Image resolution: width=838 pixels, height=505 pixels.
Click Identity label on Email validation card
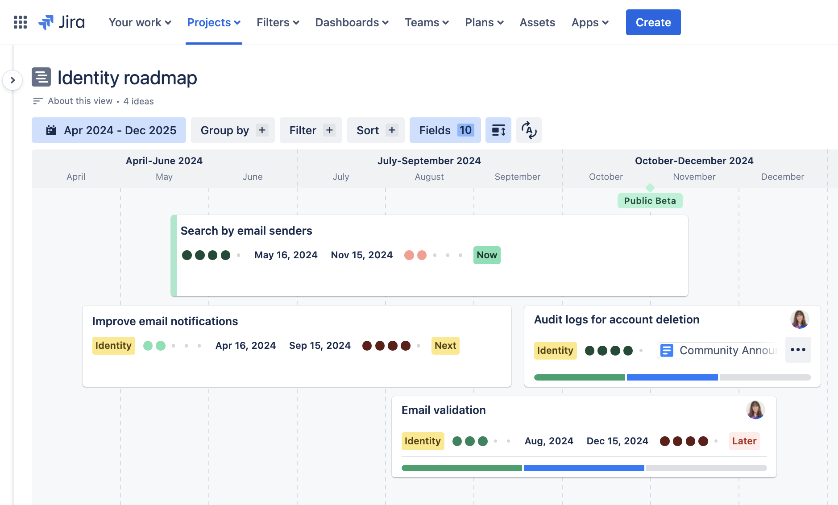(x=423, y=441)
